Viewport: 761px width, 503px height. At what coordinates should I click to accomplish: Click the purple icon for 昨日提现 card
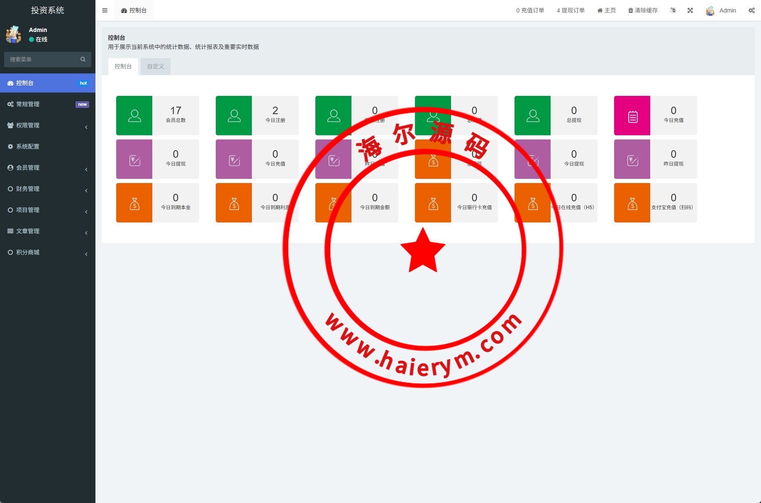[632, 159]
